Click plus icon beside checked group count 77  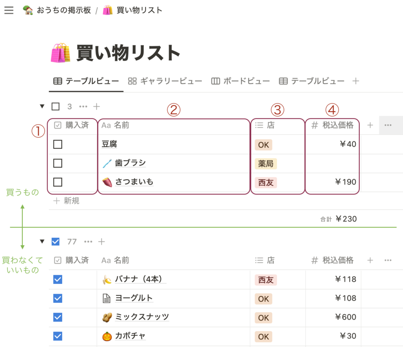coord(102,242)
